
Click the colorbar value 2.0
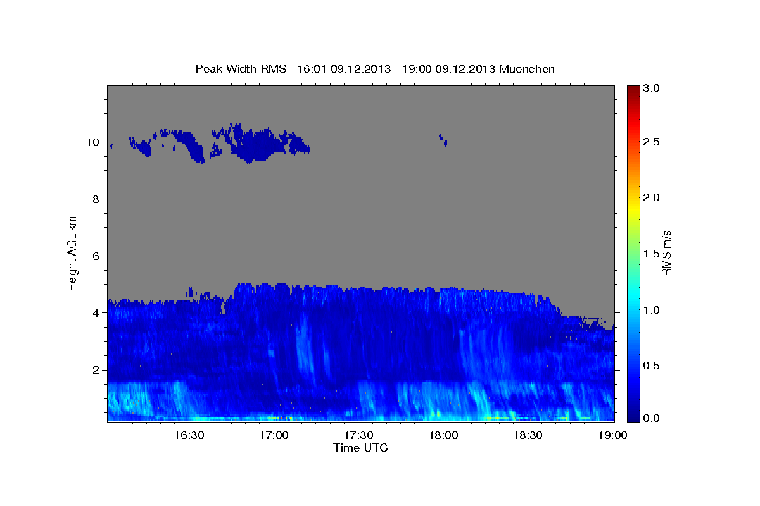(651, 198)
